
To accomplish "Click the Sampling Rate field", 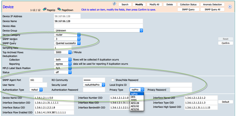I will click(63, 48).
